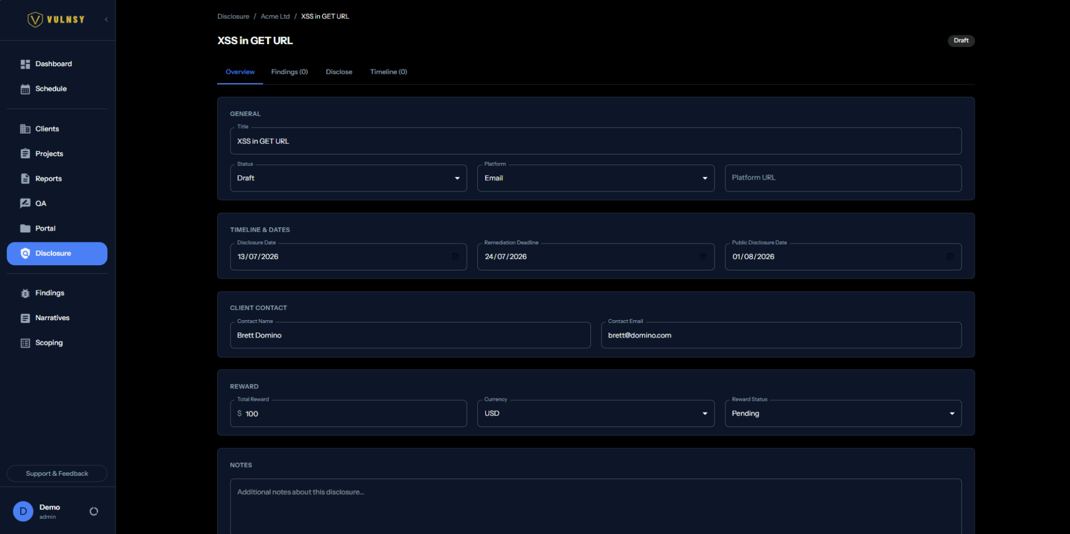Open the Remediation Deadline calendar picker
This screenshot has width=1070, height=534.
point(703,256)
